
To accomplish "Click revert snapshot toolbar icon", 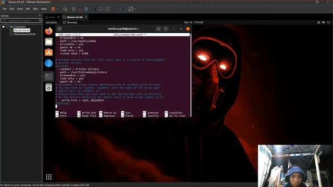I will [80, 9].
